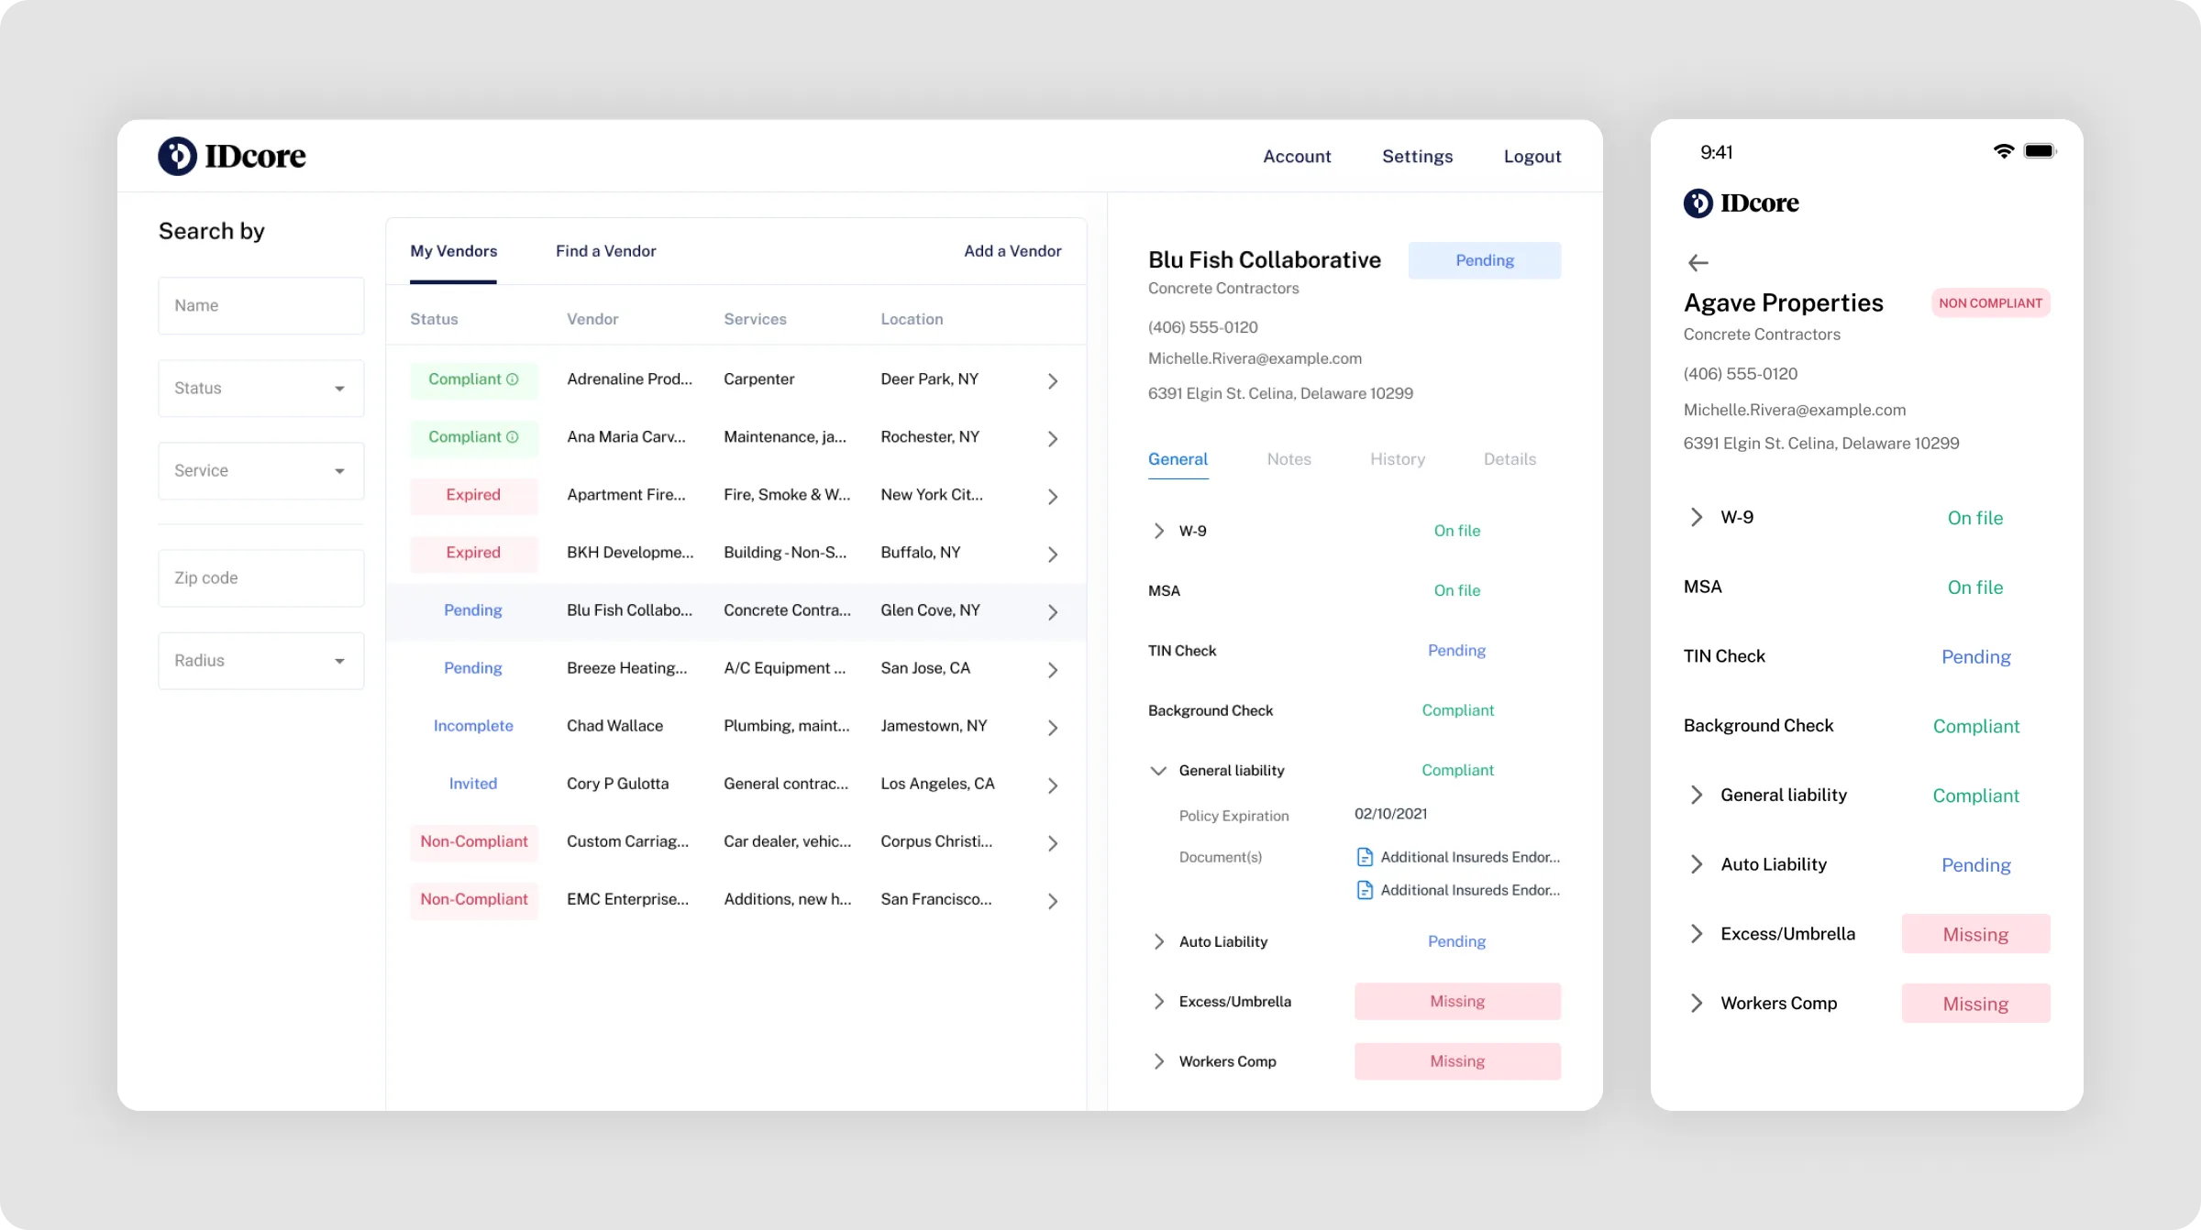Open the Notes tab for Blu Fish Collaborative
Screen dimensions: 2201x1230
[x=1289, y=459]
